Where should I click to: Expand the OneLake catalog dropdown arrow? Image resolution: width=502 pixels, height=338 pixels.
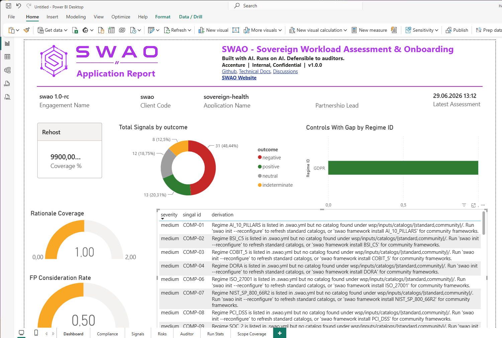click(92, 30)
